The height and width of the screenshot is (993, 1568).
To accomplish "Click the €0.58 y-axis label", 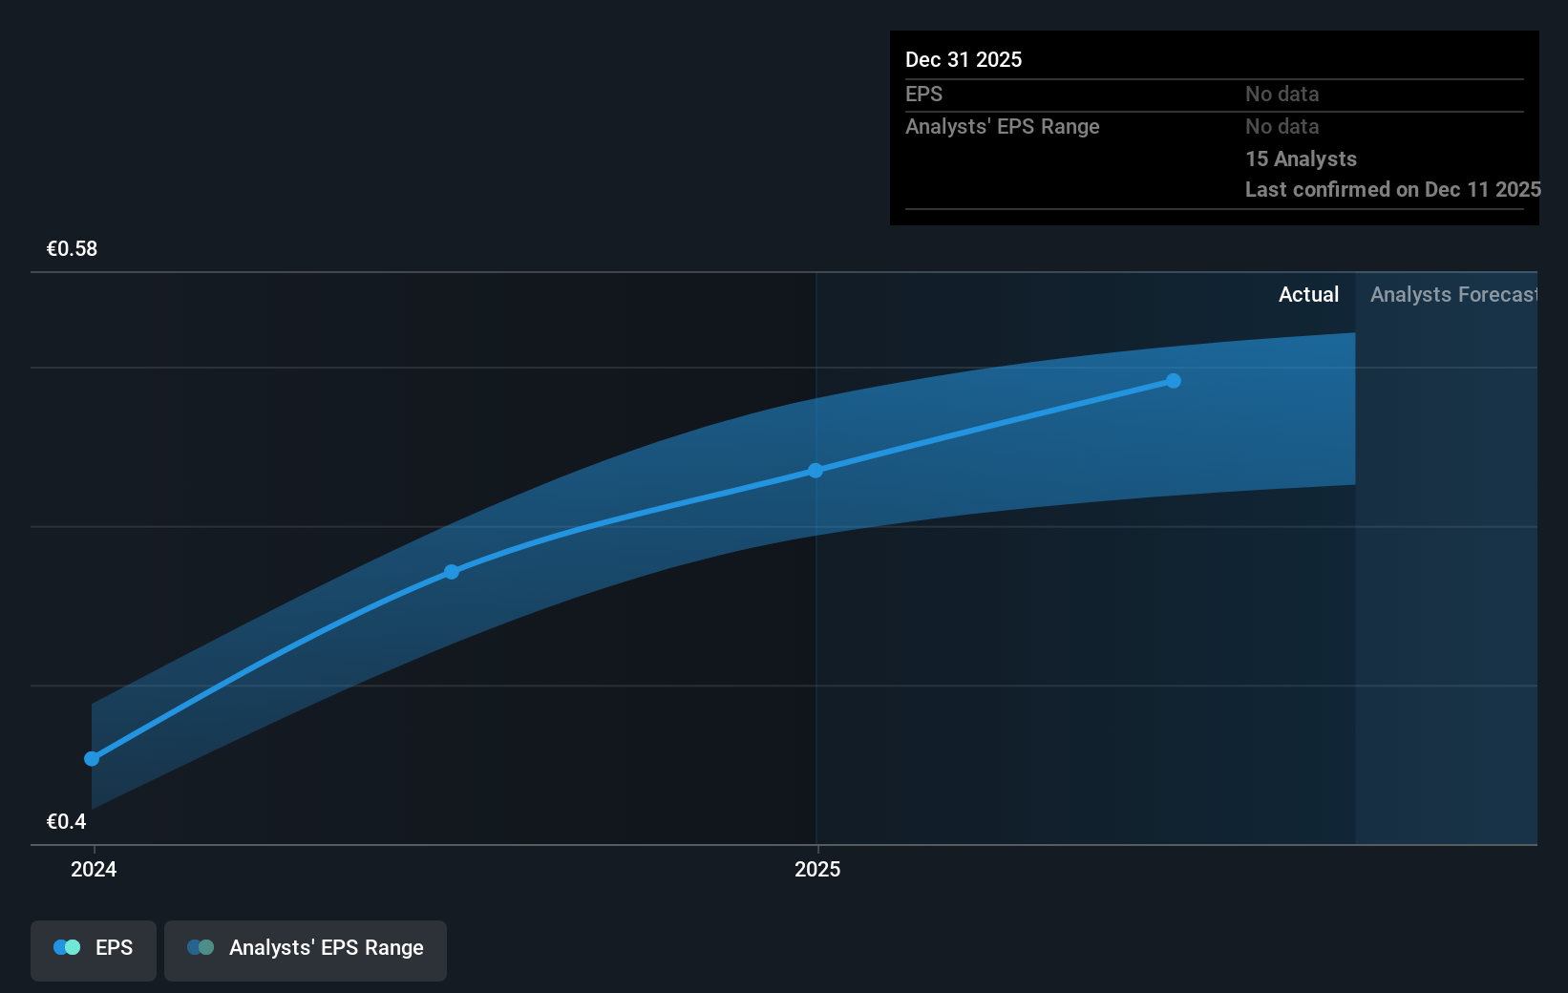I will [72, 248].
